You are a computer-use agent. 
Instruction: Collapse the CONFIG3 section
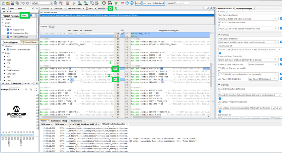pos(219,35)
